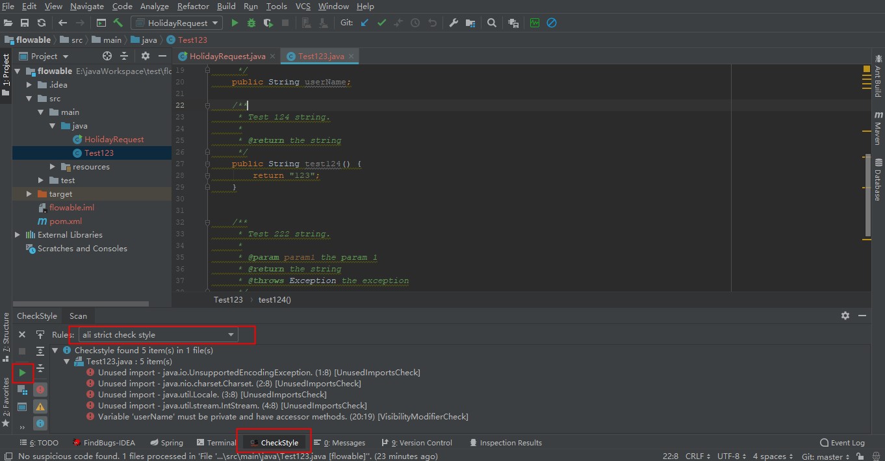Image resolution: width=885 pixels, height=461 pixels.
Task: Click the Build project hammer icon
Action: 118,23
